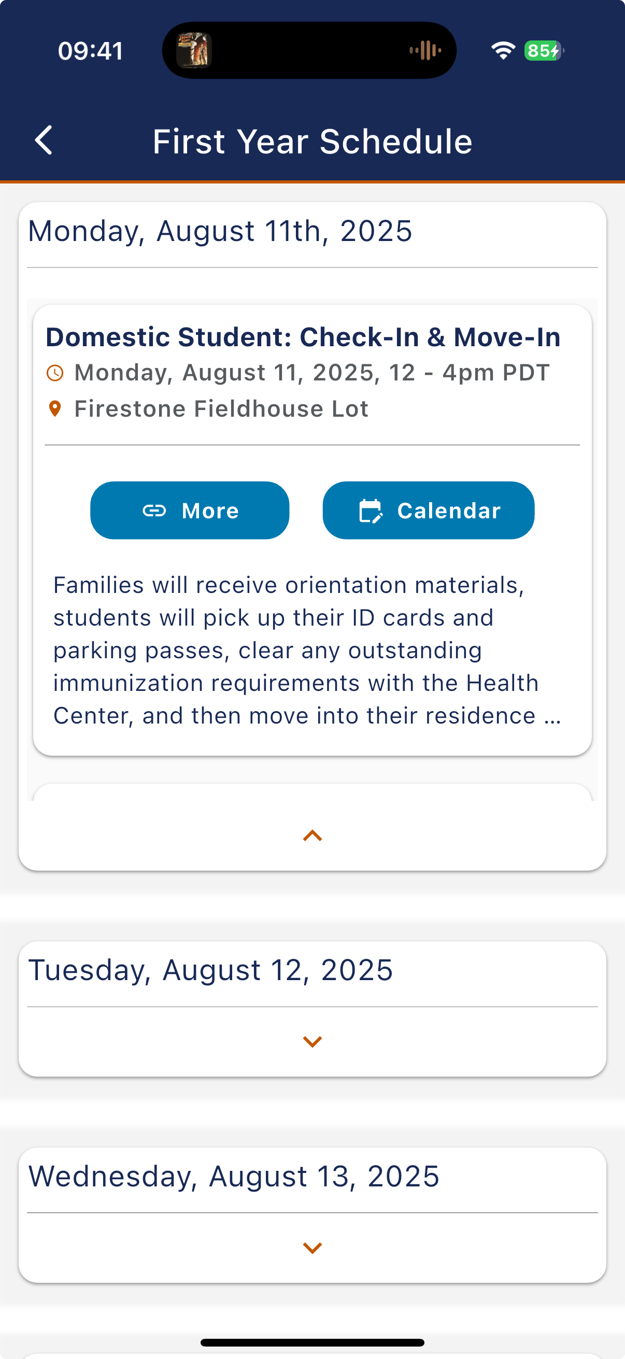Select the Tuesday, August 12, 2025 header
The height and width of the screenshot is (1359, 625).
point(210,970)
